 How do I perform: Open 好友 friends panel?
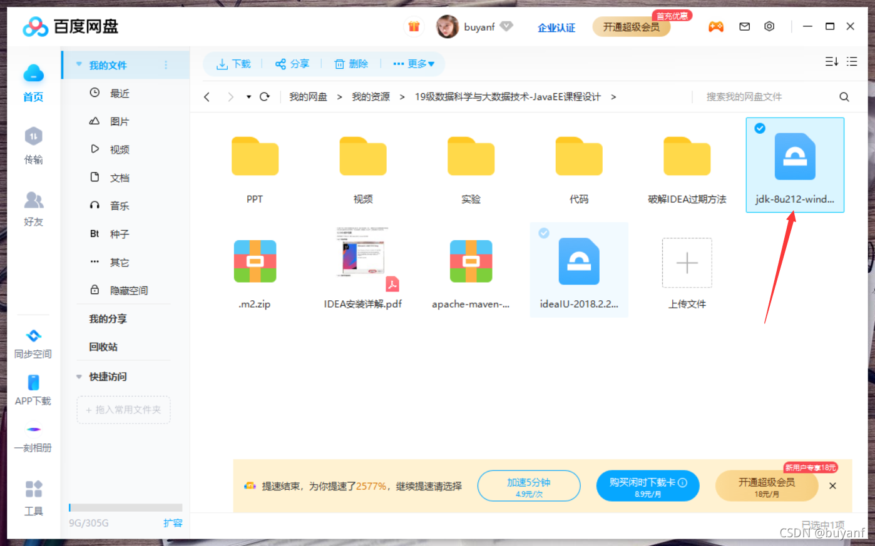pos(33,209)
